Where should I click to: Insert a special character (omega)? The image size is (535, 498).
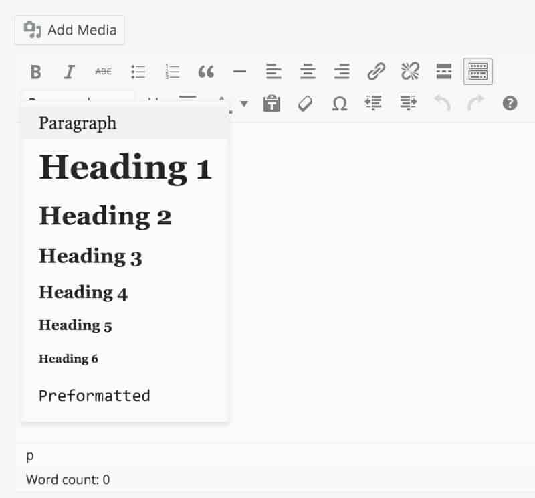point(340,104)
